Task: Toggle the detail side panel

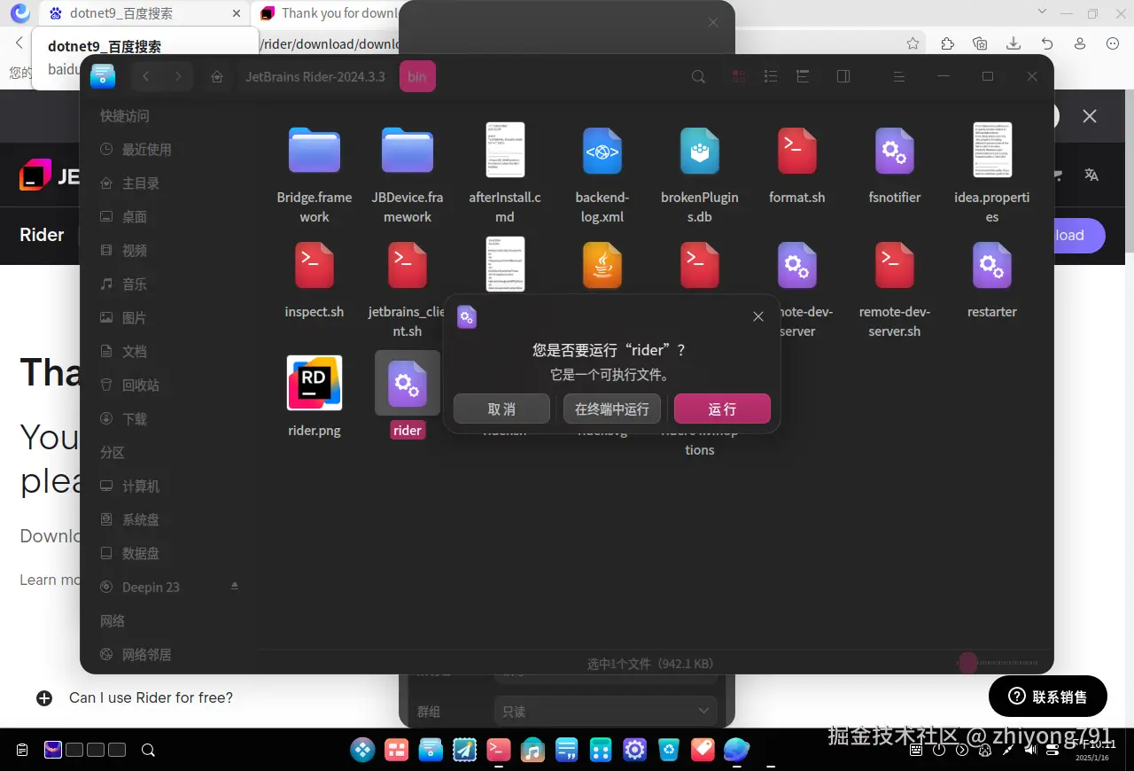Action: (843, 77)
